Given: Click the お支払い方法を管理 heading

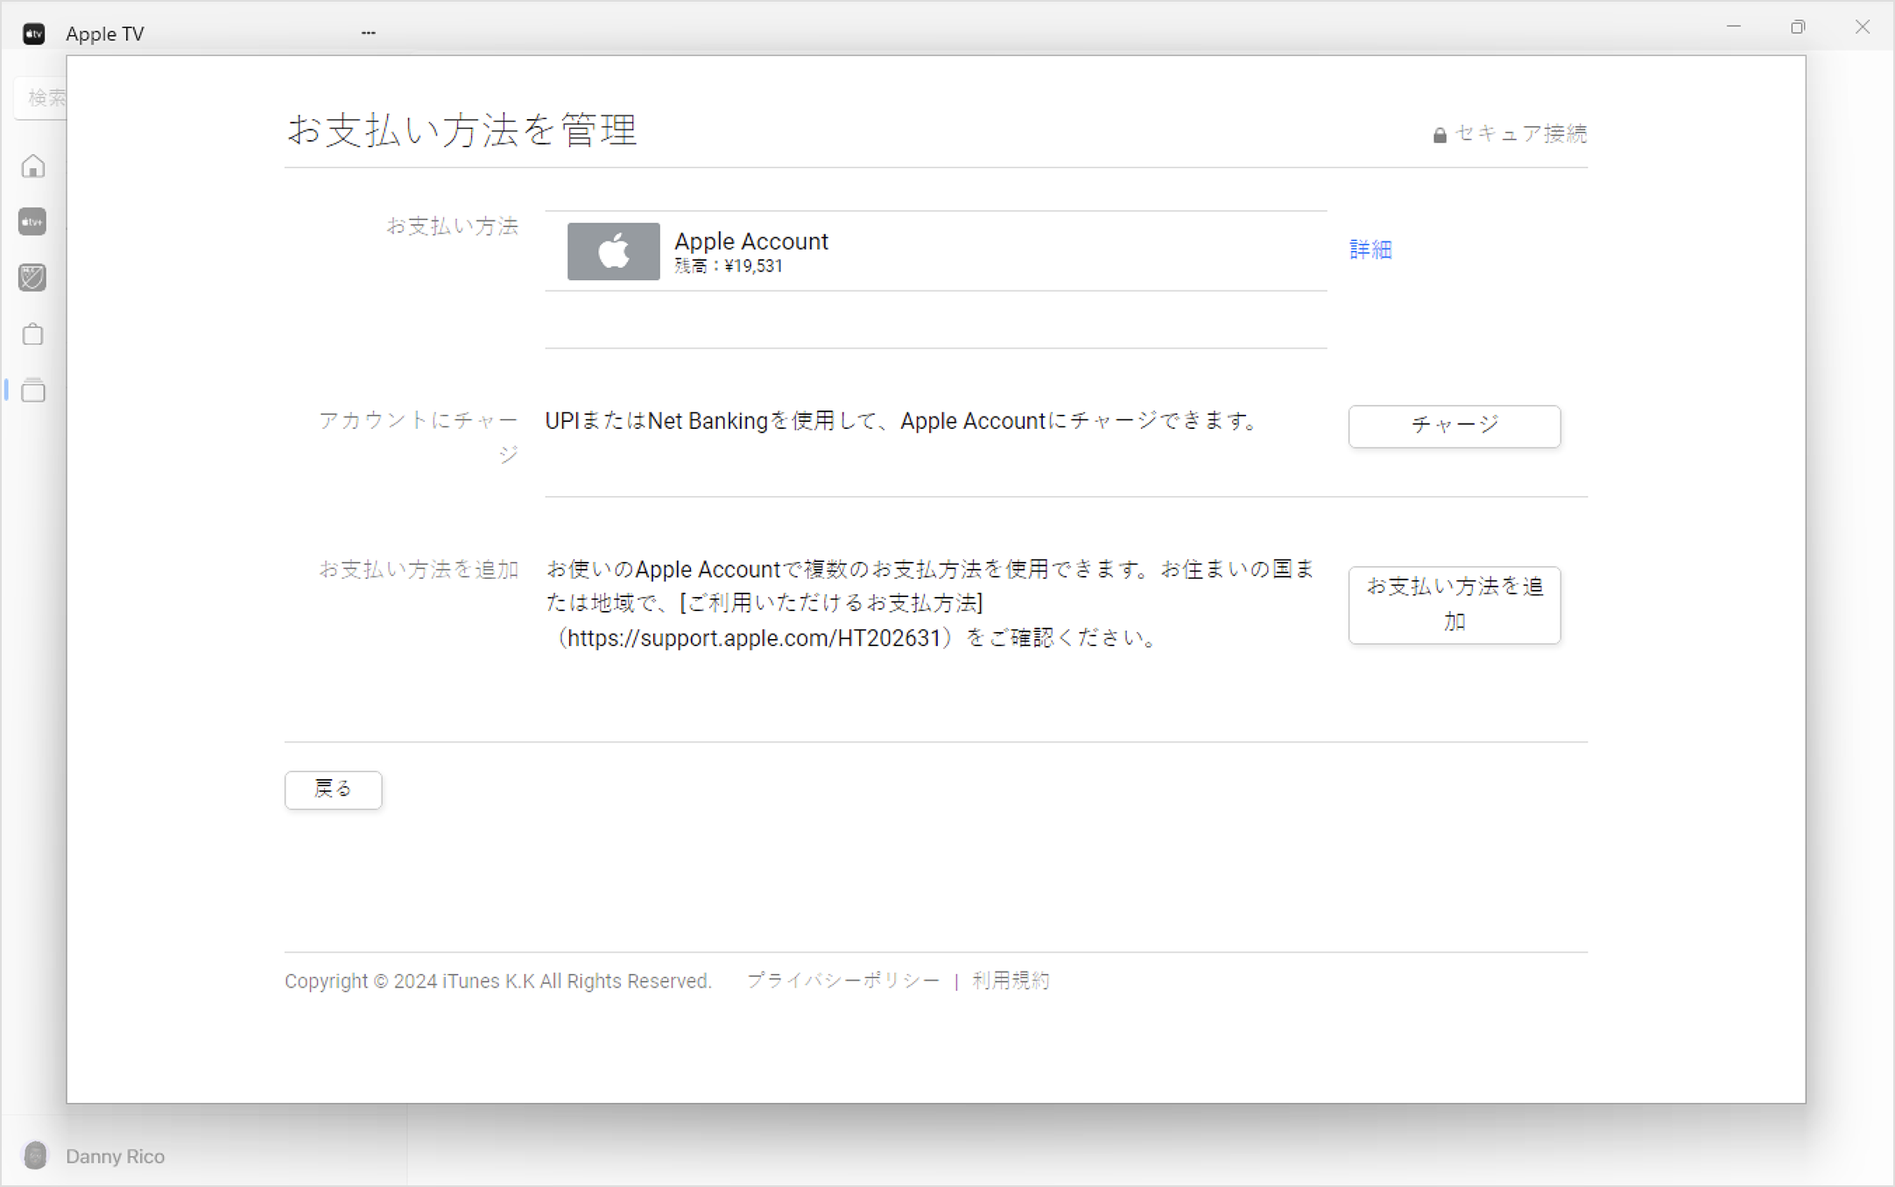Looking at the screenshot, I should [462, 130].
